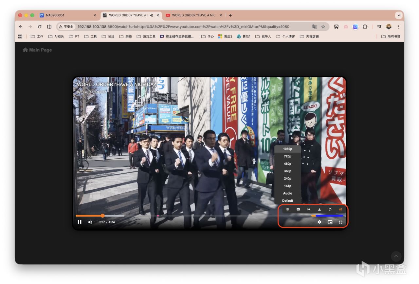Select 720p quality

click(288, 156)
